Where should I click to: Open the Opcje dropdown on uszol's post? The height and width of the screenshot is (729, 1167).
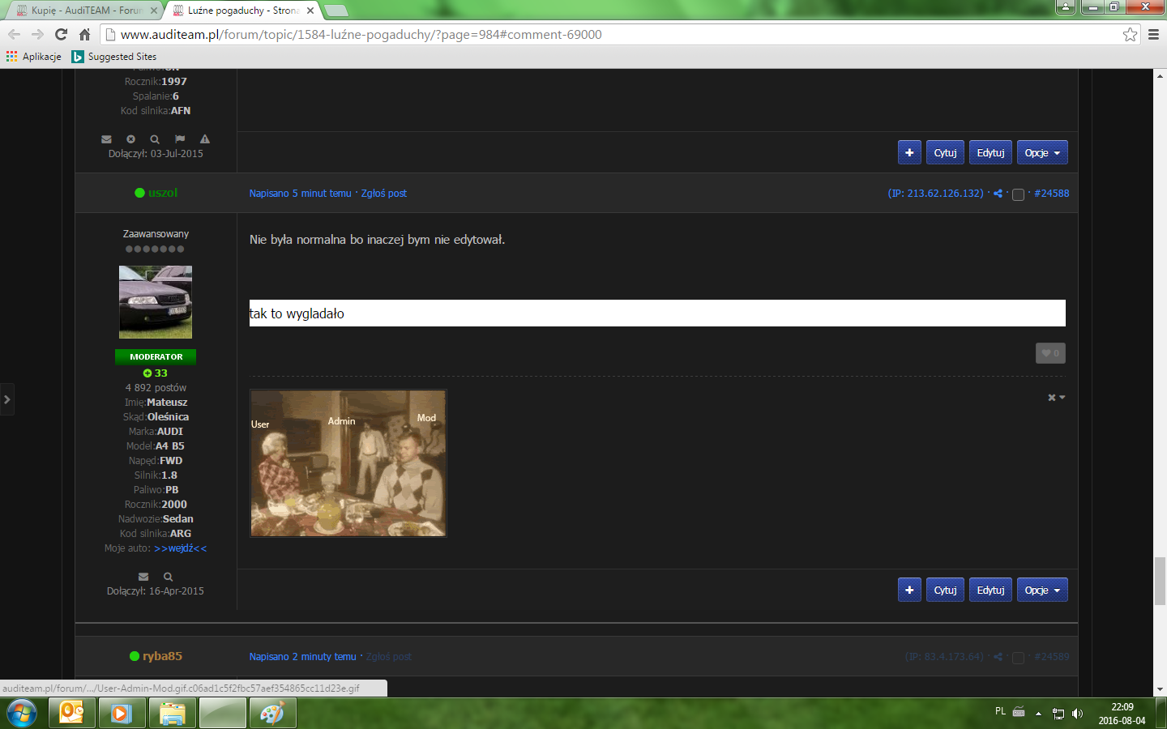(1042, 590)
